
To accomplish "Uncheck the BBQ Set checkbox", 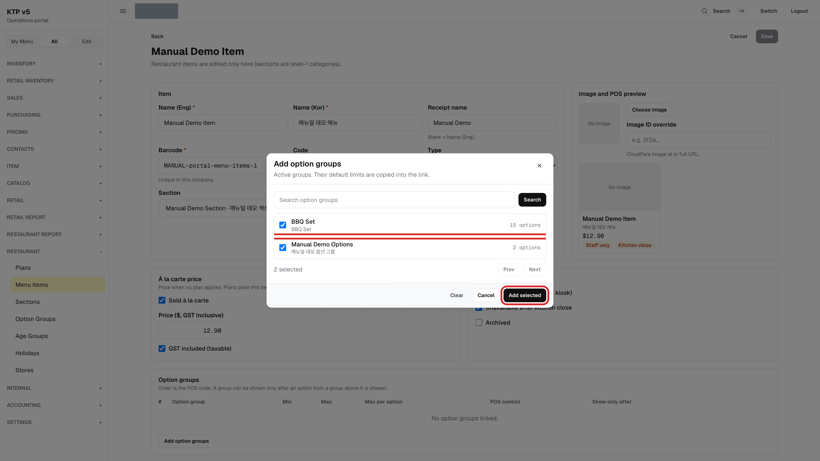I will point(283,225).
